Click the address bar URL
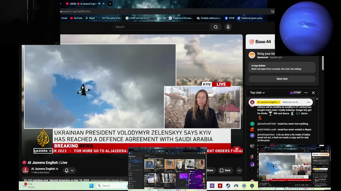 (x=75, y=11)
